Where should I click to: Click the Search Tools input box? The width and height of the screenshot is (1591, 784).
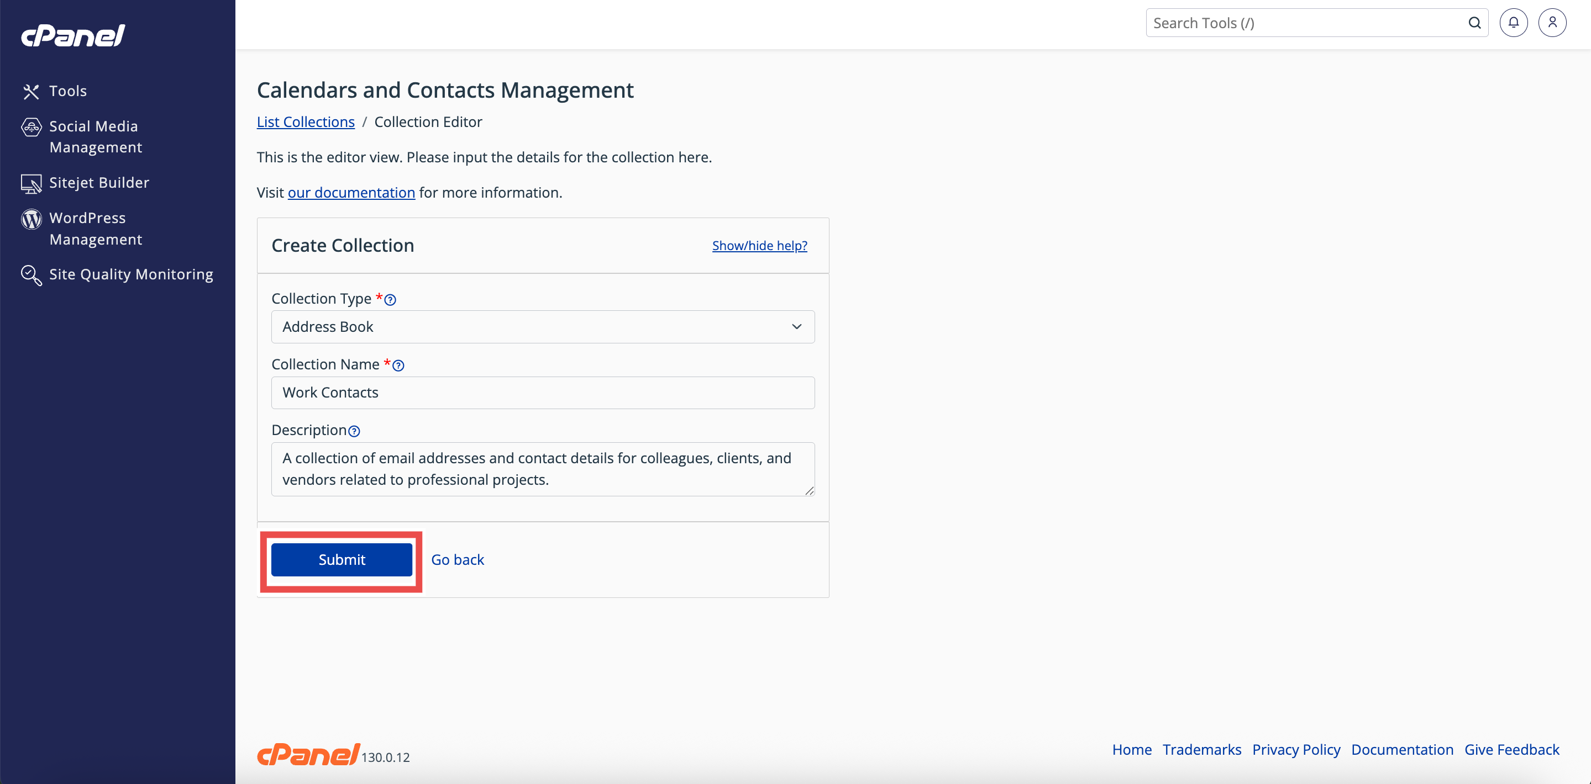click(x=1303, y=23)
